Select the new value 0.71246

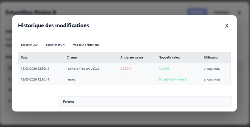[x=164, y=69]
